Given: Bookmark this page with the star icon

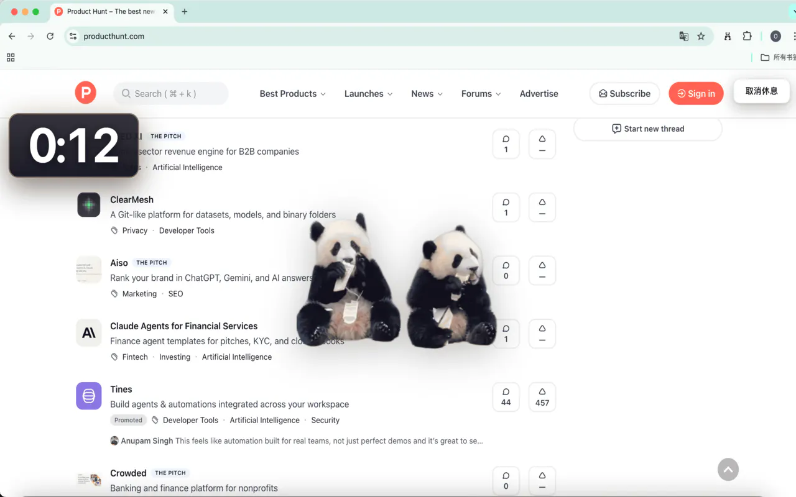Looking at the screenshot, I should point(701,36).
